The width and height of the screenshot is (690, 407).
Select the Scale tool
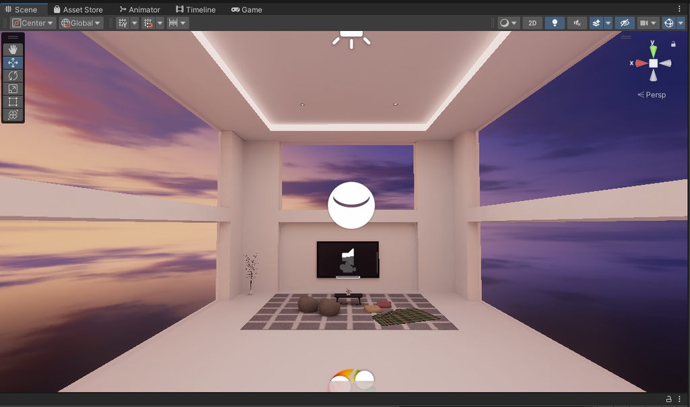click(x=12, y=89)
